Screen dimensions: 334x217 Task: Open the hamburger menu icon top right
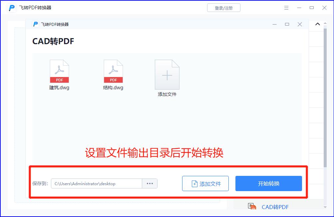(286, 7)
